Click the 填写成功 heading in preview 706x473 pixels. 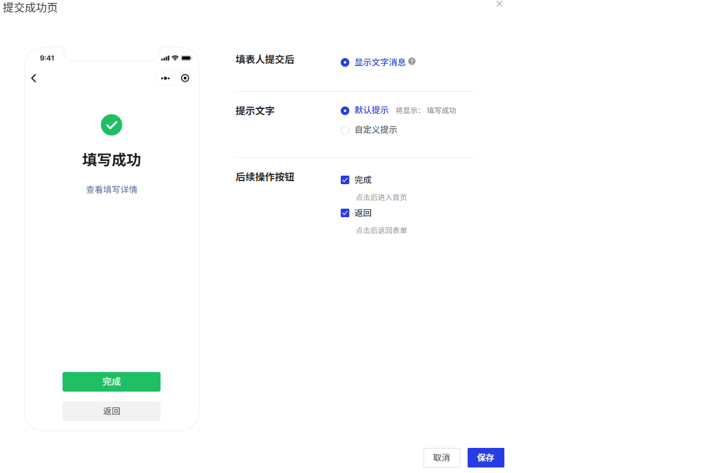pyautogui.click(x=112, y=160)
